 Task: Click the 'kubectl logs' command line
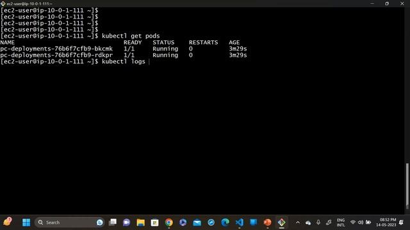124,61
